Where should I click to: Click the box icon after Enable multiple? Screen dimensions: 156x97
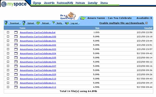click(x=146, y=23)
